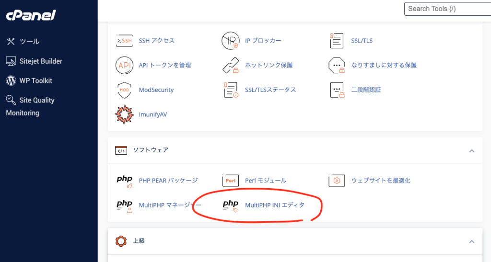The height and width of the screenshot is (262, 491).
Task: Click the Search Tools input field
Action: 446,9
